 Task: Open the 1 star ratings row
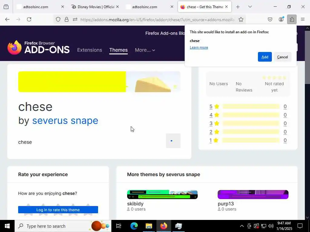(248, 140)
